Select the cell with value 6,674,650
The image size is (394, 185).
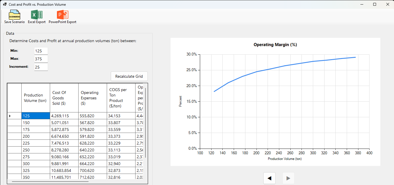click(64, 136)
